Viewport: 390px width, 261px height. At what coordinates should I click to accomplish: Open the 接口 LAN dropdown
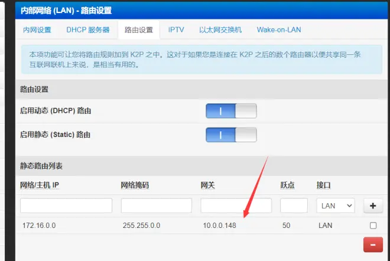click(336, 205)
